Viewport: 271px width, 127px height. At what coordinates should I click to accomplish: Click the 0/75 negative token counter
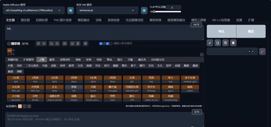(197, 112)
